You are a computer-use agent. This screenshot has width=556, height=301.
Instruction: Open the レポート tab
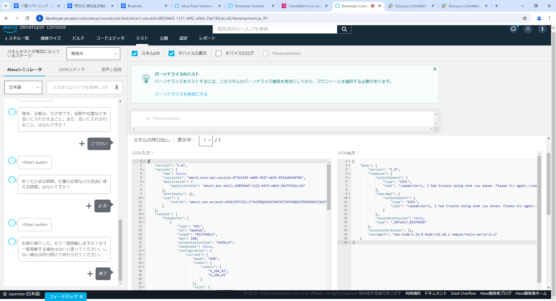pyautogui.click(x=207, y=38)
